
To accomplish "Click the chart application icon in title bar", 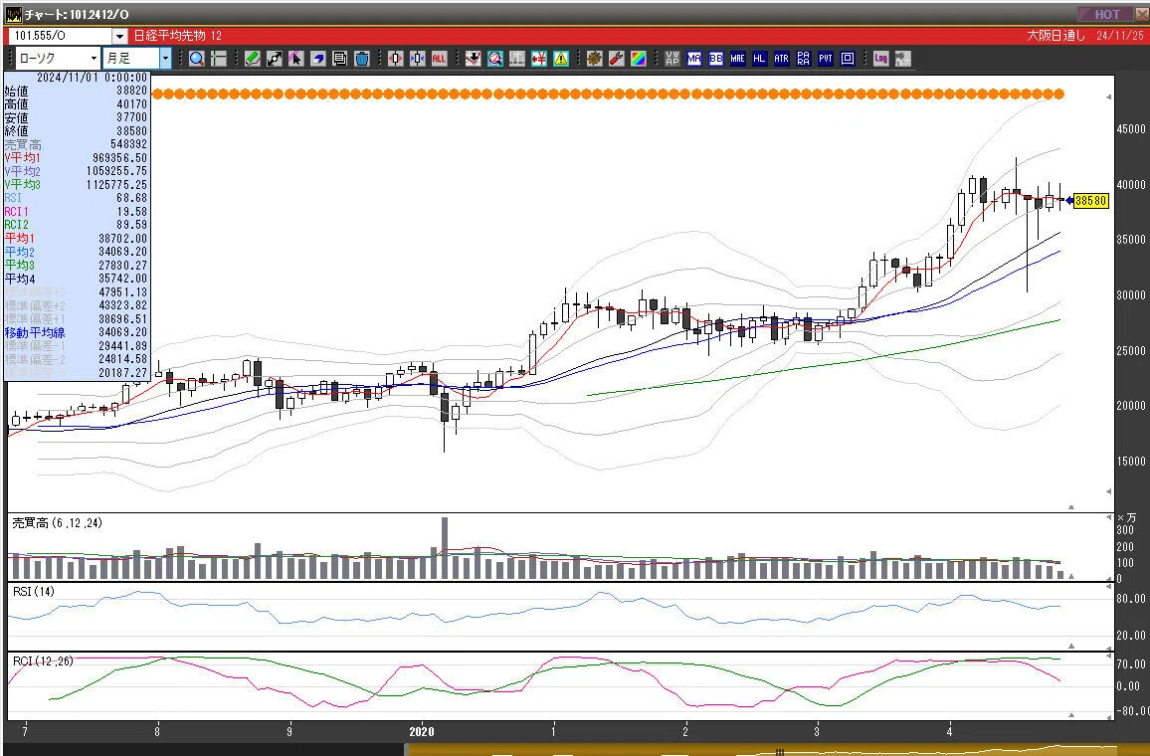I will (13, 15).
